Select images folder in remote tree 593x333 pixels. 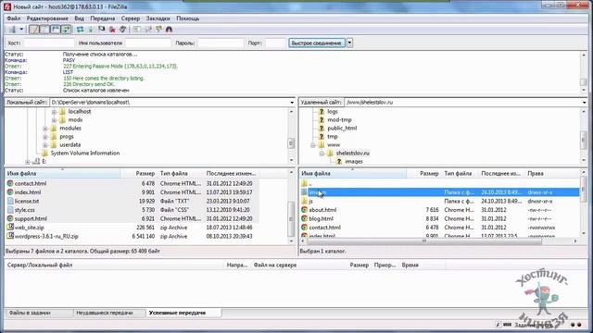354,161
